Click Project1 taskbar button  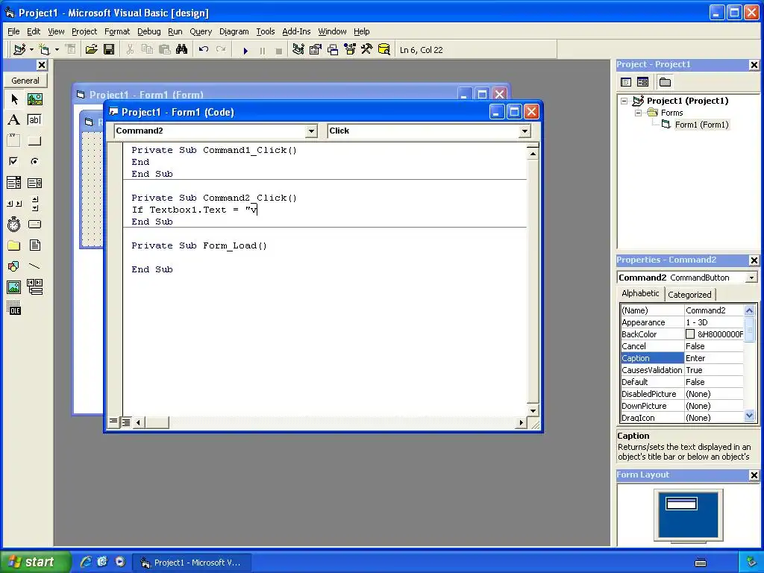(191, 563)
